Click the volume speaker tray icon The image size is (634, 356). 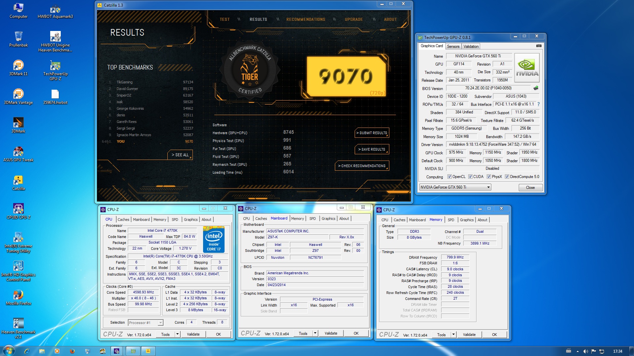[x=585, y=351]
